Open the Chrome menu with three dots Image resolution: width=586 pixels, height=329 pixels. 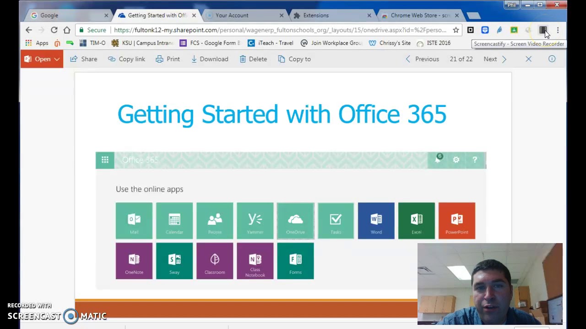[x=558, y=30]
